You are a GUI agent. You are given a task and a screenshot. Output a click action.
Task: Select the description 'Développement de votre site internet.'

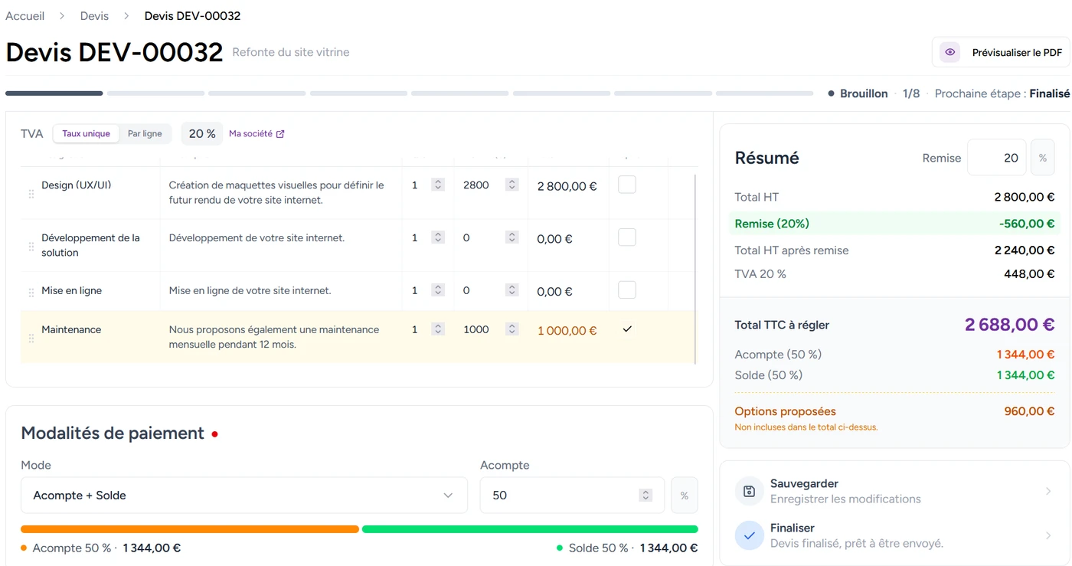click(257, 238)
